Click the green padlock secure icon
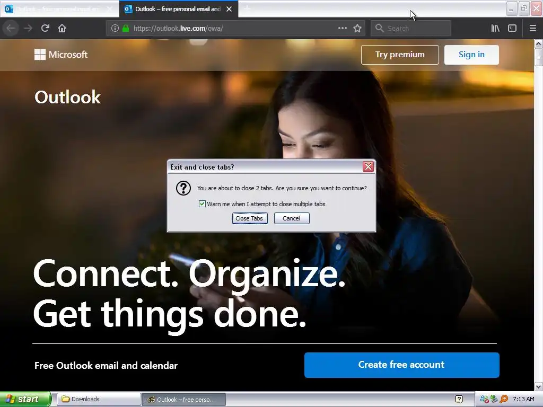The width and height of the screenshot is (543, 407). 126,29
